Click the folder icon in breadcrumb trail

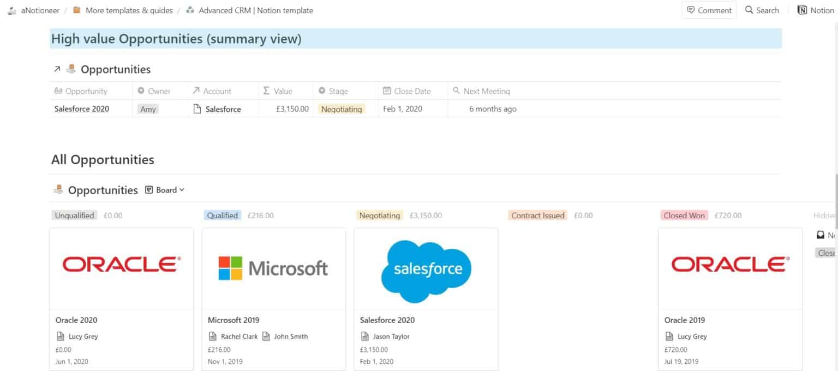tap(76, 10)
